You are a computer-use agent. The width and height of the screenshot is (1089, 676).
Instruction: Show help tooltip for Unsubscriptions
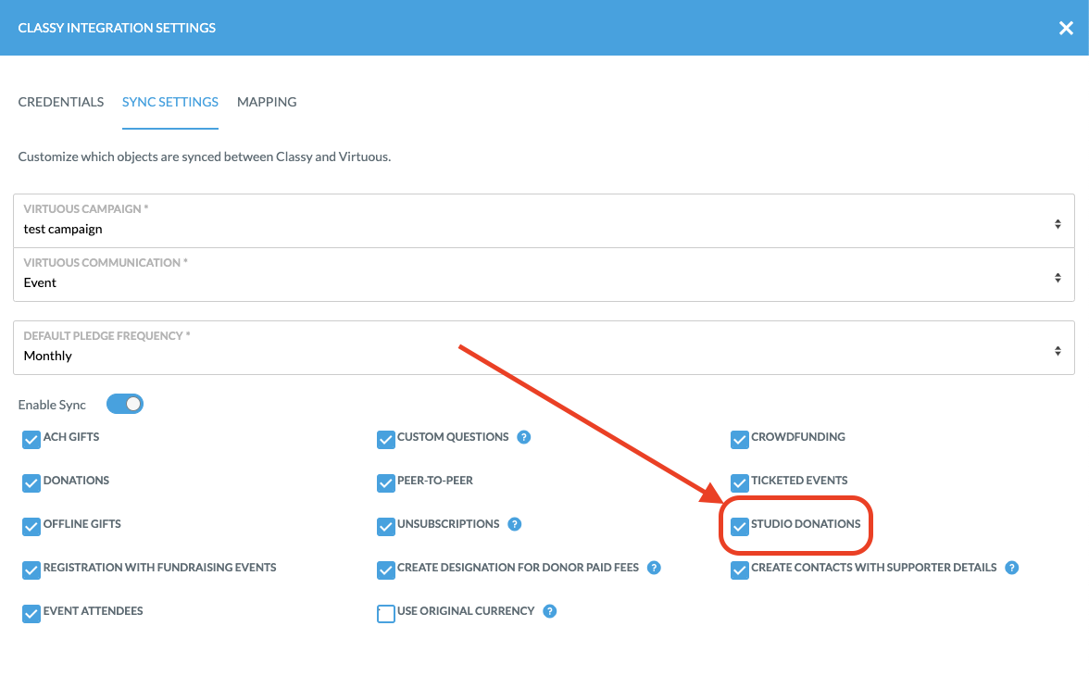tap(514, 524)
